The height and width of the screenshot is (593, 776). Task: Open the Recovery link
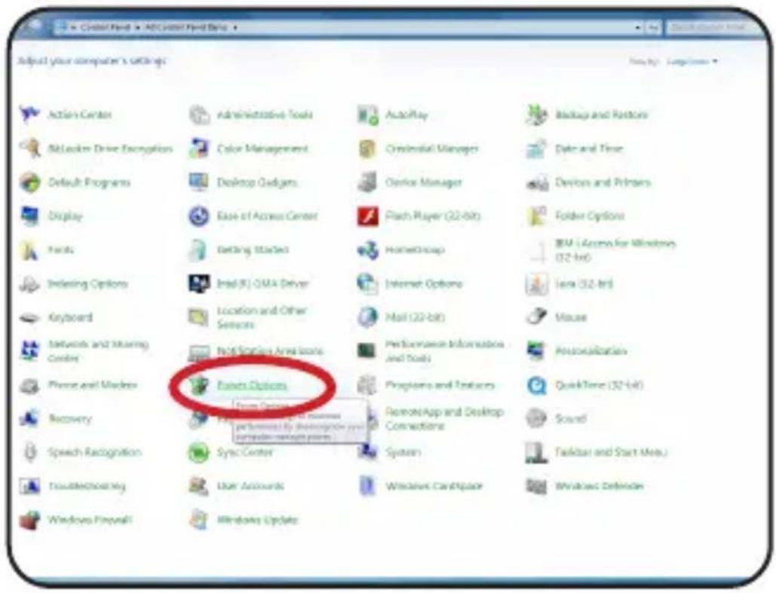[70, 419]
